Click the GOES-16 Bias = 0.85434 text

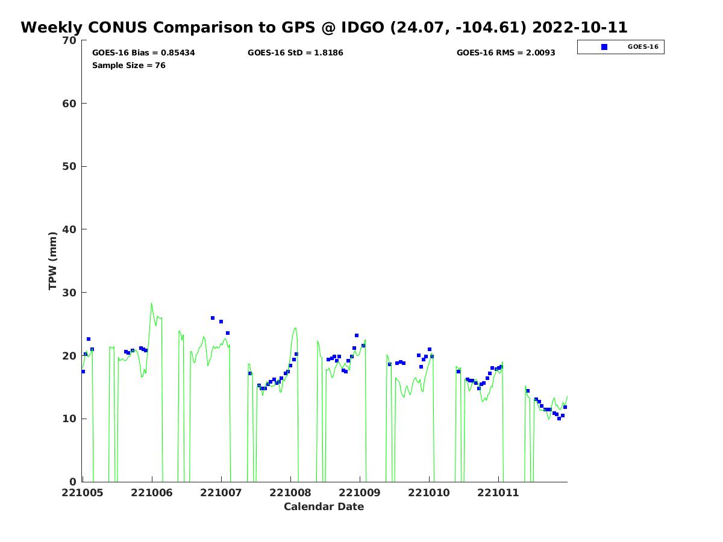click(x=143, y=53)
